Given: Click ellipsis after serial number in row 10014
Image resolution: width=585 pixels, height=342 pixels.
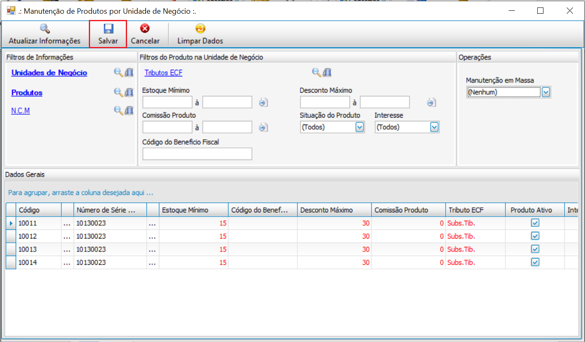Looking at the screenshot, I should click(x=153, y=263).
